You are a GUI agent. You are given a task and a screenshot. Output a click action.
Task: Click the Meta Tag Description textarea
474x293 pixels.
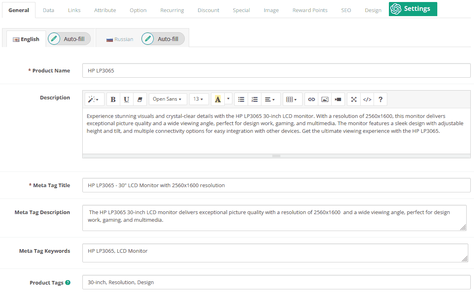(274, 218)
